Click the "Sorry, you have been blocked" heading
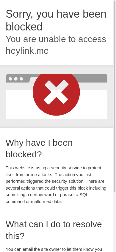Image resolution: width=116 pixels, height=252 pixels. point(56,20)
